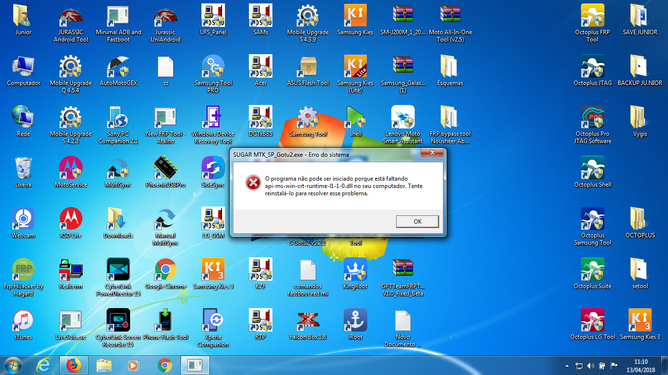Launch Frp HiJacker by Hagard

pos(23,277)
